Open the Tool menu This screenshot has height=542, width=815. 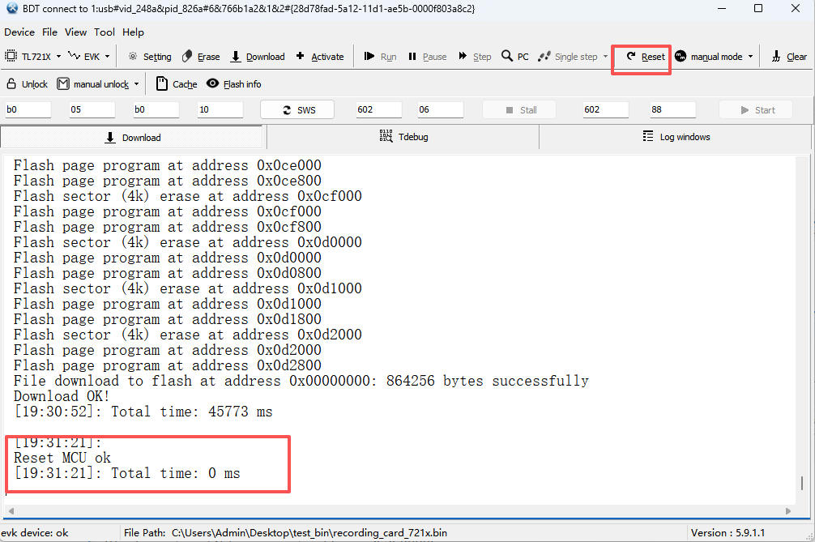click(x=105, y=32)
